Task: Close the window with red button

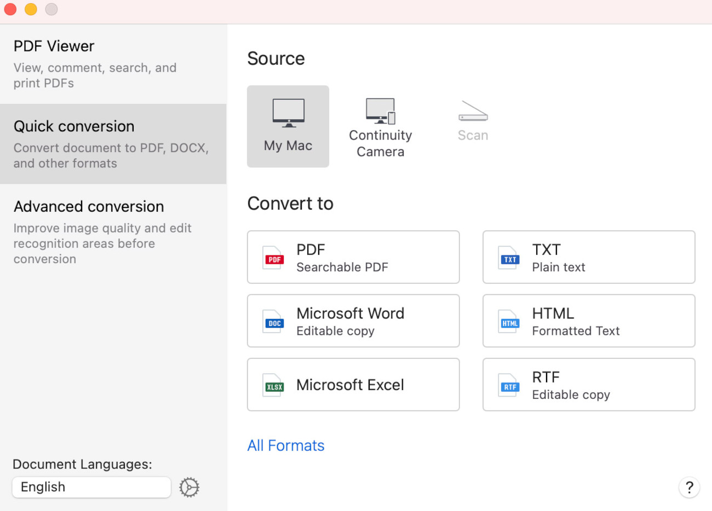Action: (10, 9)
